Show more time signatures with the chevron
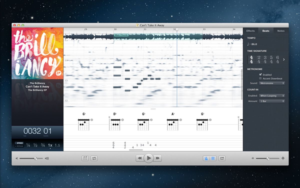 point(284,60)
